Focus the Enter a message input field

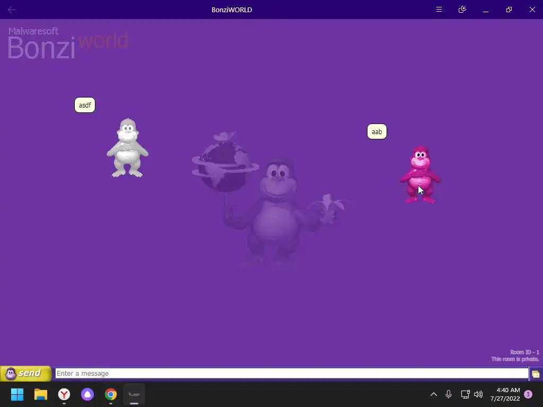coord(292,374)
